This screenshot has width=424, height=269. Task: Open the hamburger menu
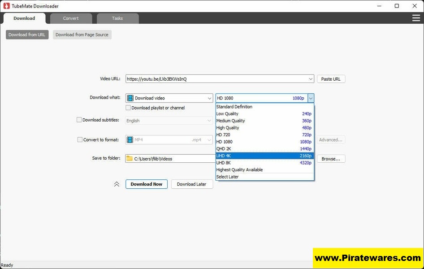click(x=416, y=18)
